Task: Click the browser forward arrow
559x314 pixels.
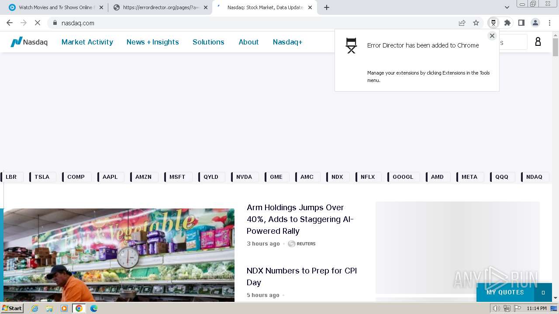Action: pos(24,23)
